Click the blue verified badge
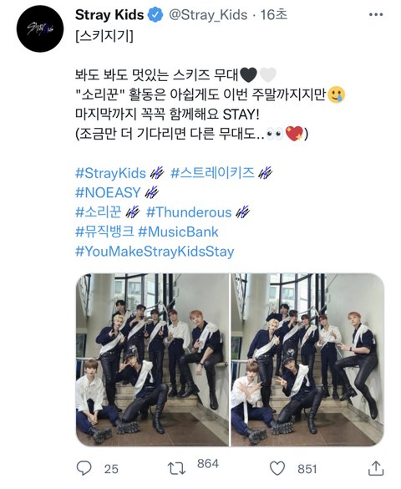This screenshot has height=489, width=401. click(x=155, y=15)
